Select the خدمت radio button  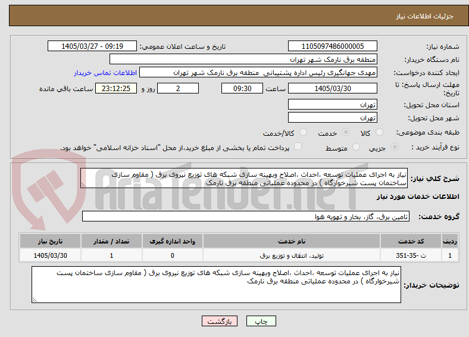click(346, 132)
